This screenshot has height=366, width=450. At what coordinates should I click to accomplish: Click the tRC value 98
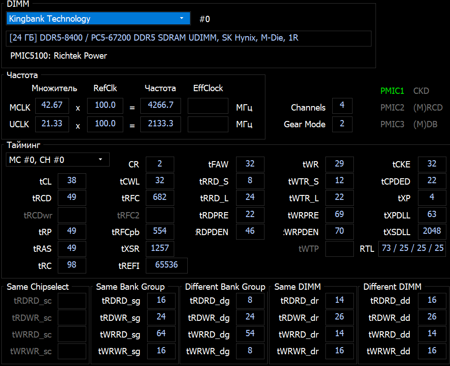point(72,265)
